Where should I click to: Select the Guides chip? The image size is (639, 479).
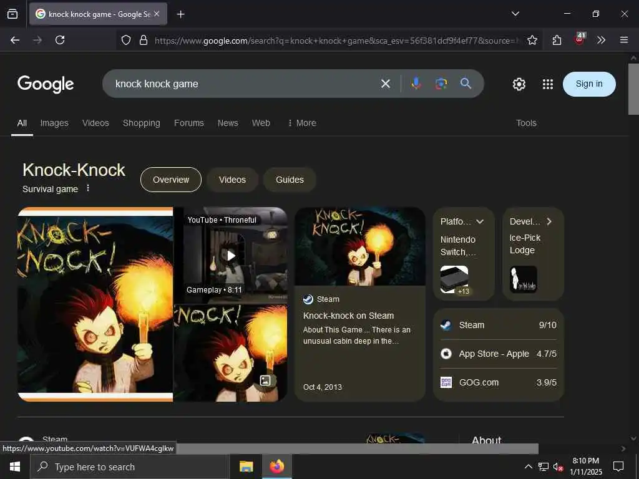pyautogui.click(x=290, y=180)
